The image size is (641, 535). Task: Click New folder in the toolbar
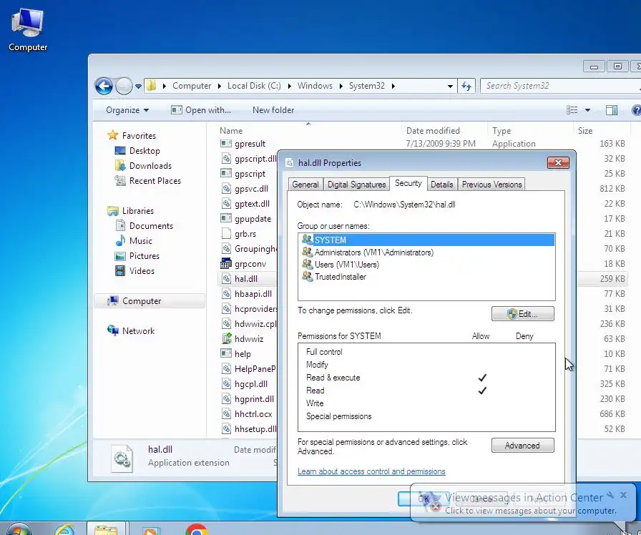click(x=273, y=110)
